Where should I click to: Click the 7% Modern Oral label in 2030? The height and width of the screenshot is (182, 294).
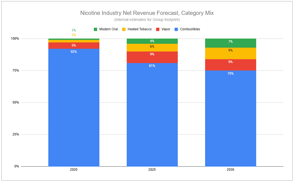[x=231, y=42]
